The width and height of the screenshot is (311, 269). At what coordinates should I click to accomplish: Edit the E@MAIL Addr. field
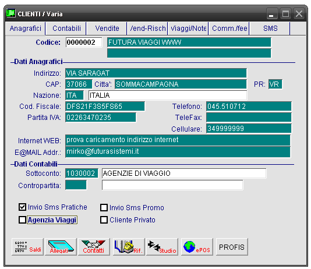coord(178,152)
